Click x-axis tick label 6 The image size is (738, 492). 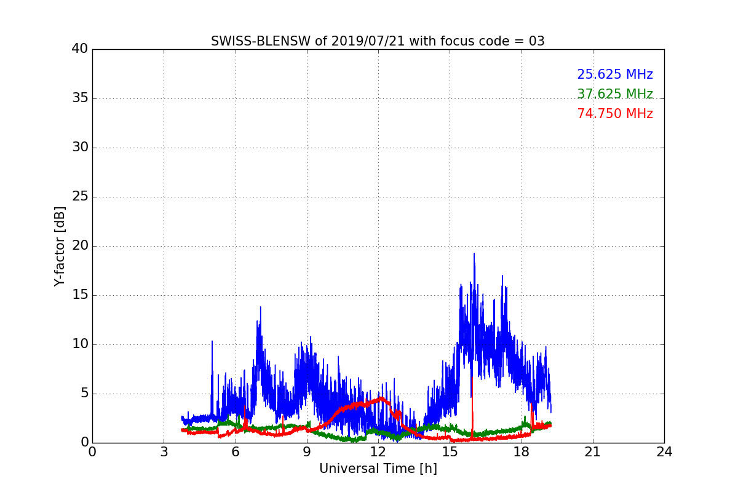point(235,452)
